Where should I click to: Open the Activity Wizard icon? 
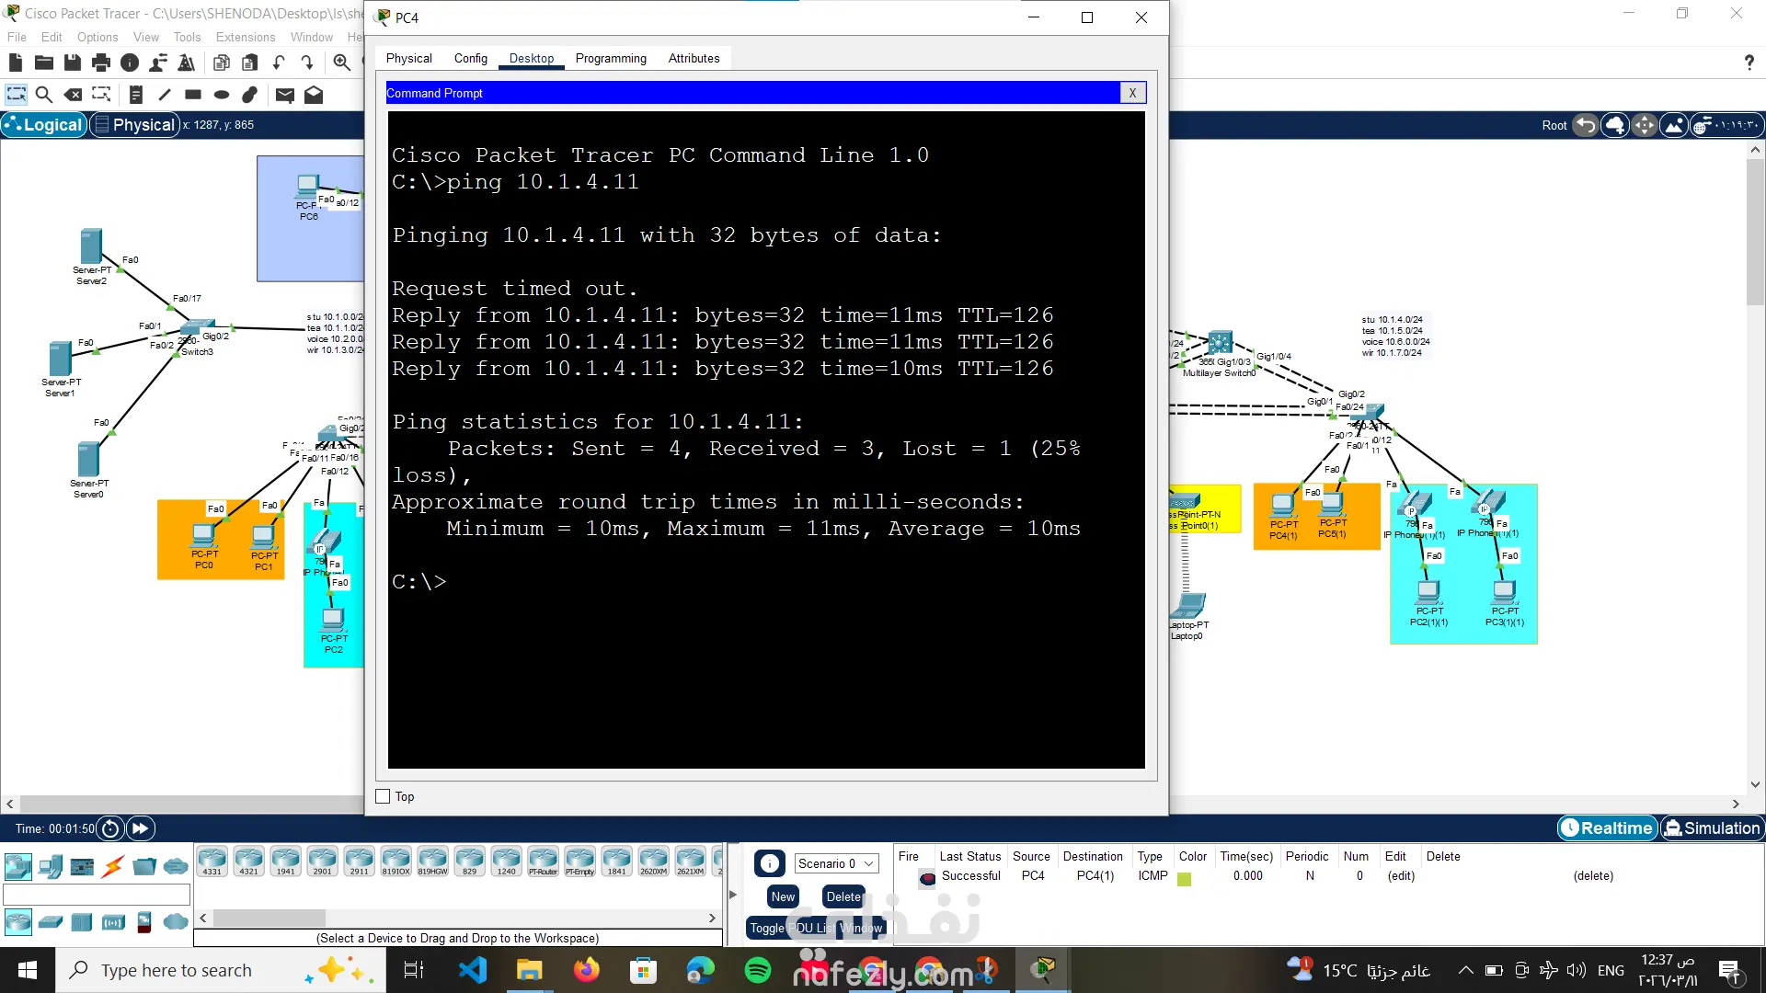[186, 63]
